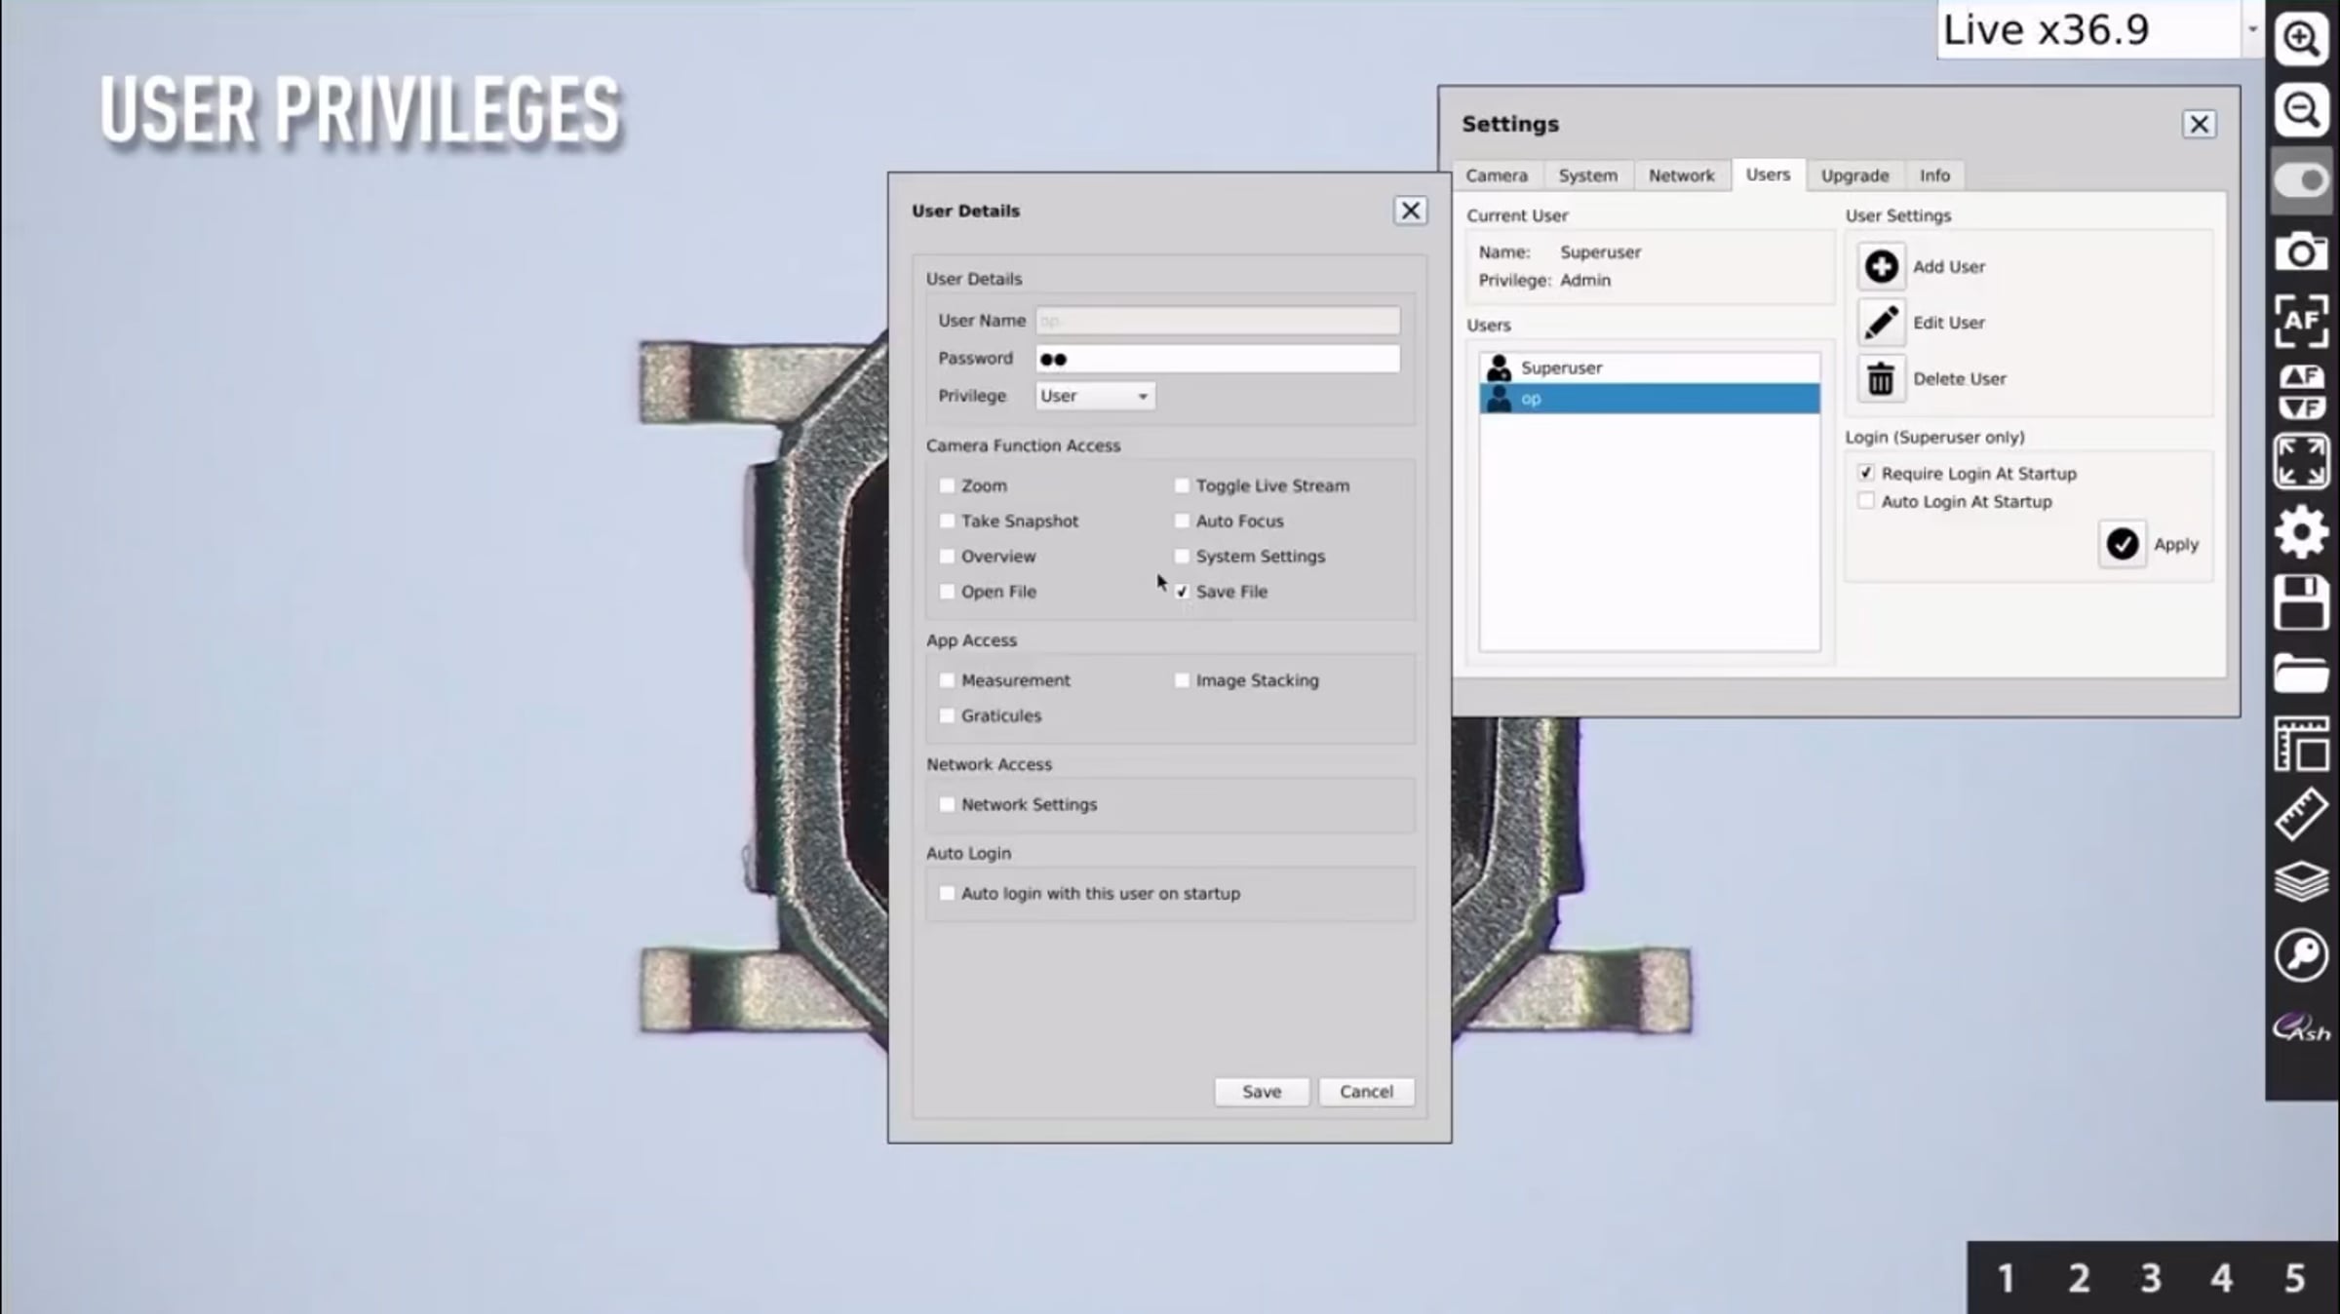Screen dimensions: 2340x1314
Task: Switch to the Camera tab
Action: point(1497,175)
